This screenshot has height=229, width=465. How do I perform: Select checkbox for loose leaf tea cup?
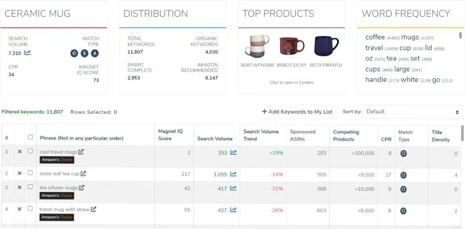coord(30,173)
